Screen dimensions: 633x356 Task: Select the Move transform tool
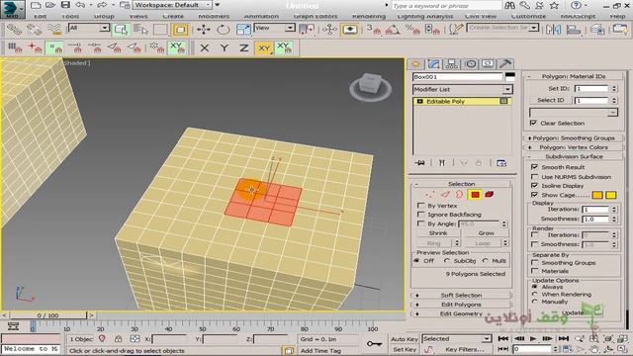pyautogui.click(x=204, y=30)
